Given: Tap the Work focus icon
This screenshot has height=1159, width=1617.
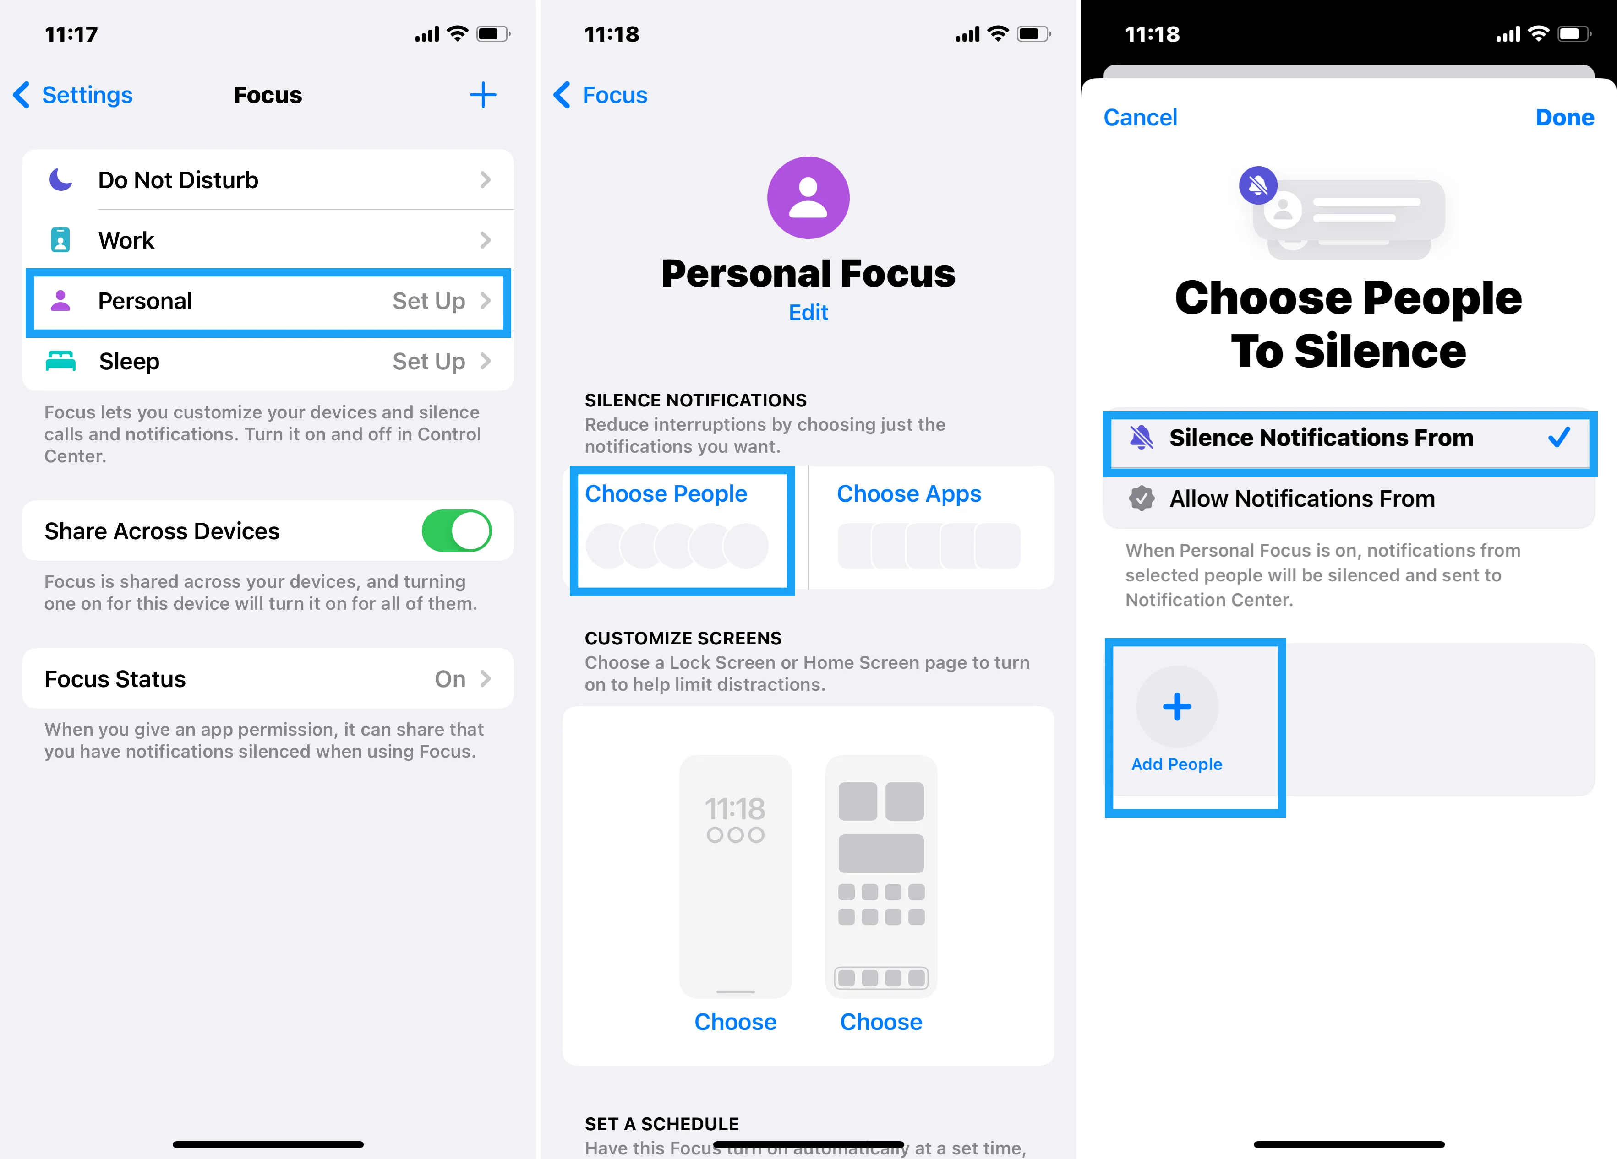Looking at the screenshot, I should [64, 239].
